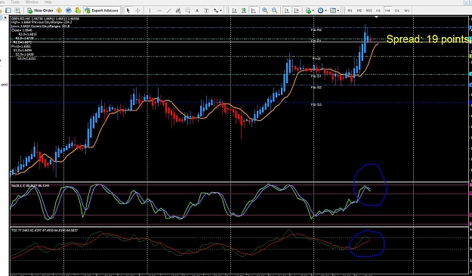The width and height of the screenshot is (472, 276).
Task: Click the chart shift triangle marker
Action: pyautogui.click(x=376, y=17)
